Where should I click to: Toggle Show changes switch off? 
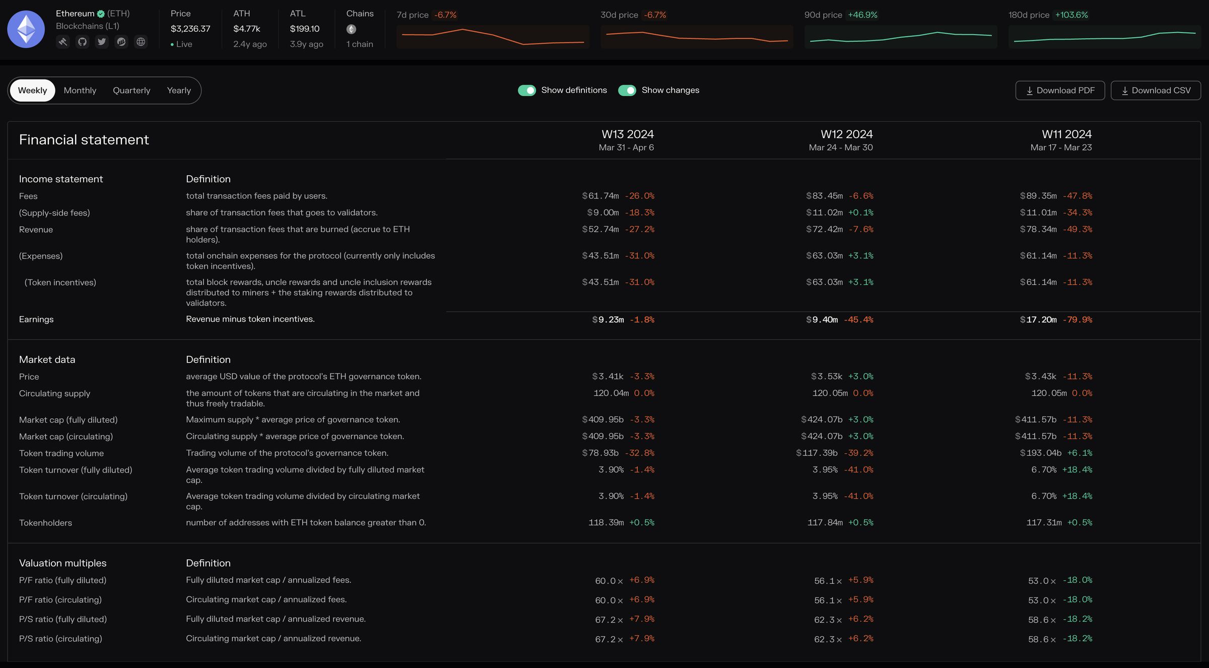627,90
